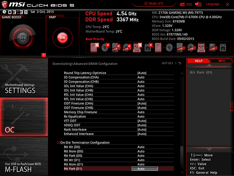This screenshot has height=176, width=234.
Task: Select the Rtt Nom (D1) row
Action: point(119,164)
